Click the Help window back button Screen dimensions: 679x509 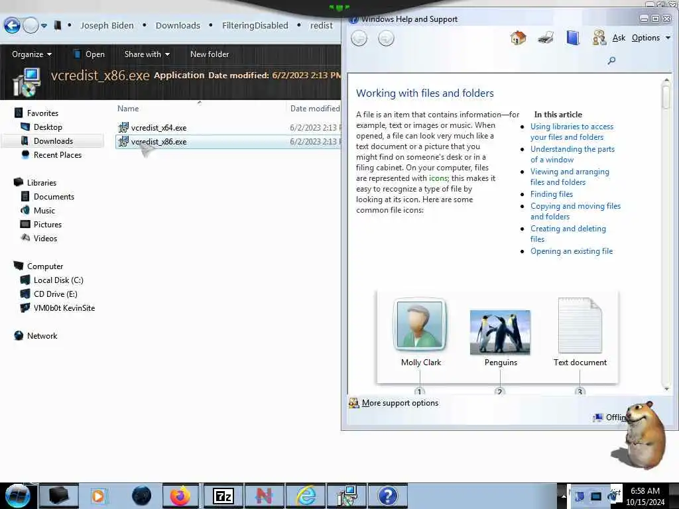tap(359, 38)
